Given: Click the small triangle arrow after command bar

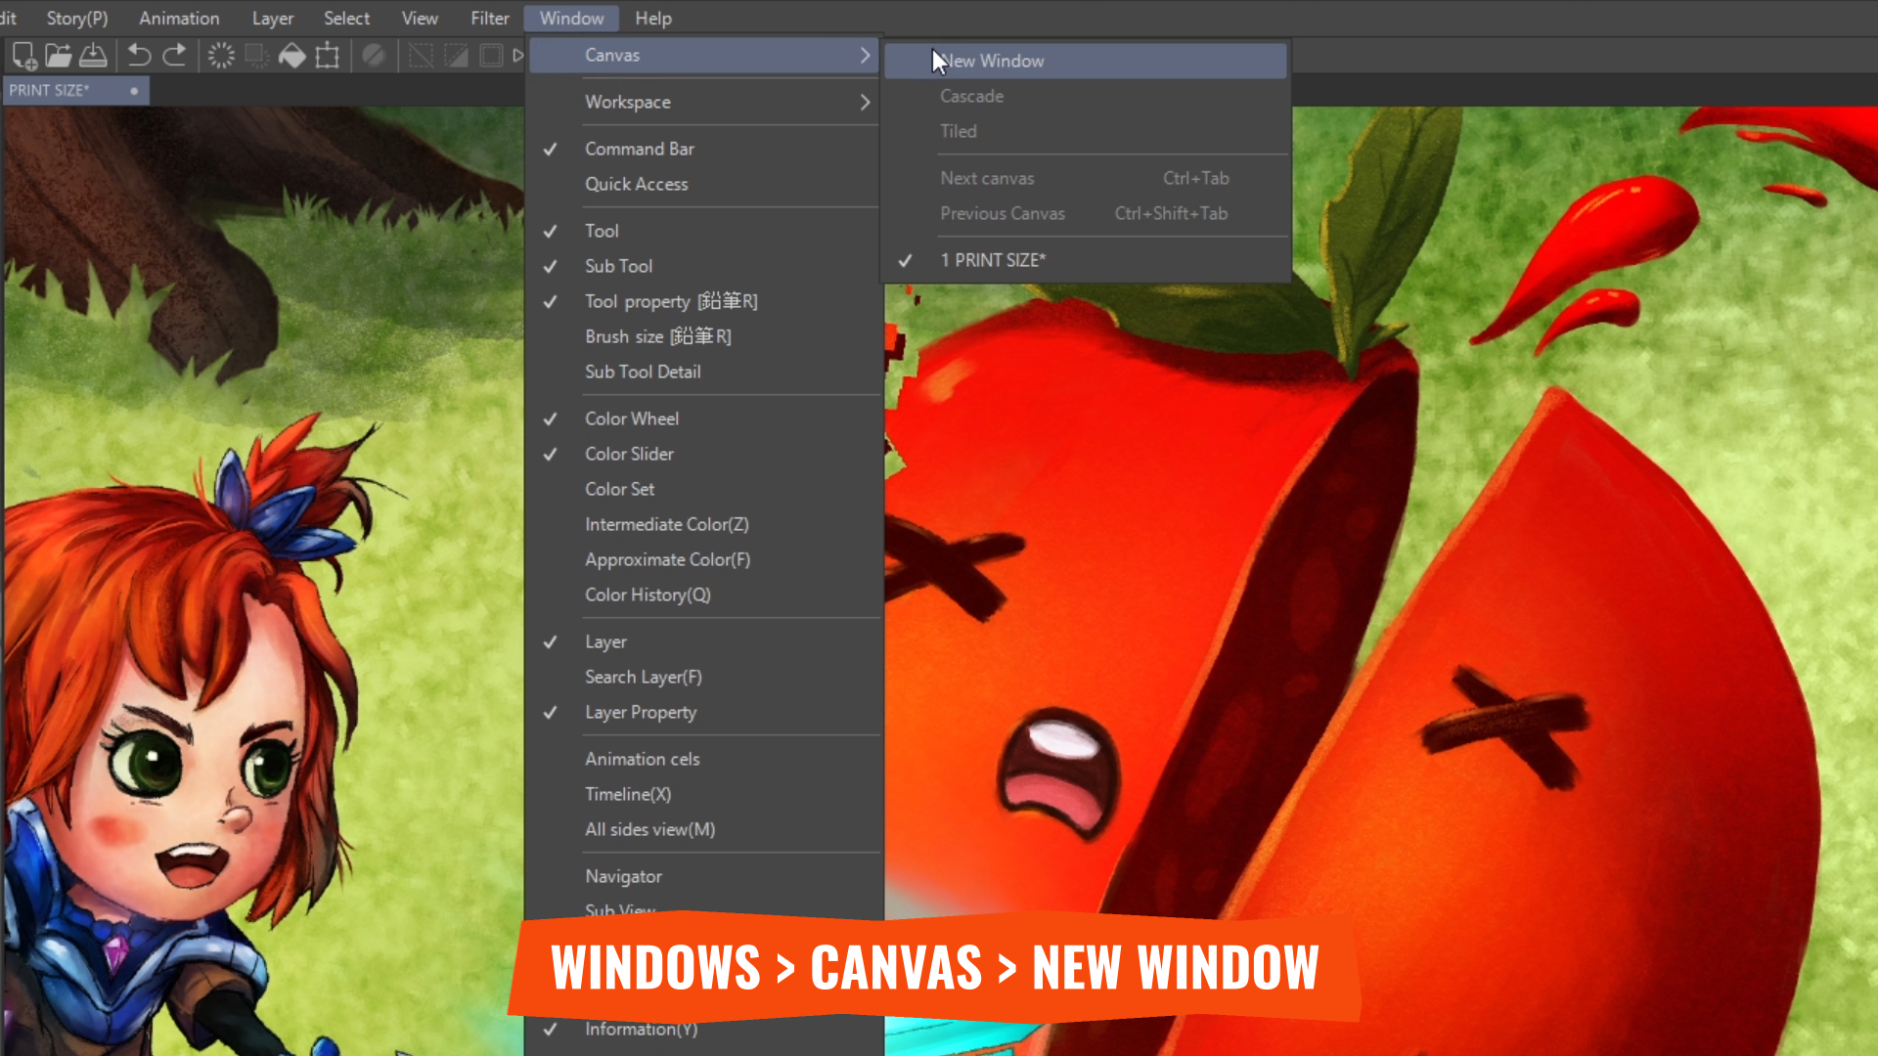Looking at the screenshot, I should (518, 56).
